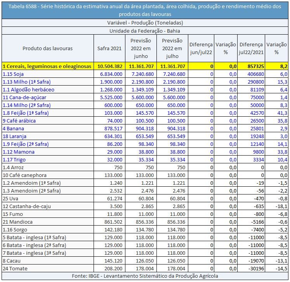Select '8 Cacau' row label
Viewport: 290px width, 282px height.
click(12, 261)
